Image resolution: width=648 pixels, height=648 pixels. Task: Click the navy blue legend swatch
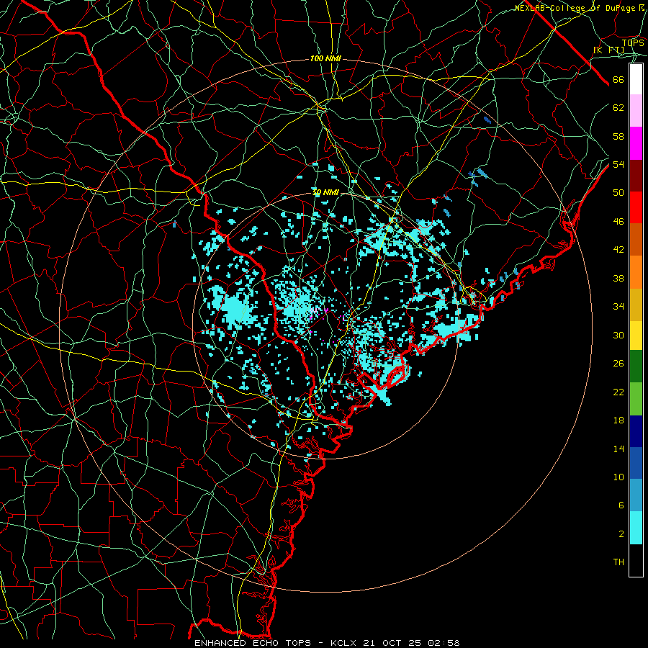click(x=636, y=431)
